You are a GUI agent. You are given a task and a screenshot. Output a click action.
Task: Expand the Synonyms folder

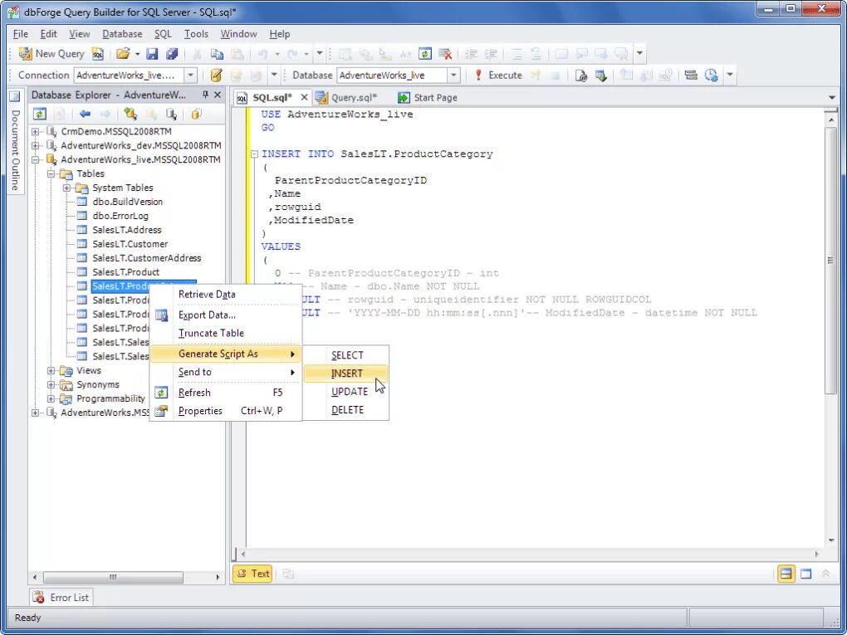tap(51, 384)
